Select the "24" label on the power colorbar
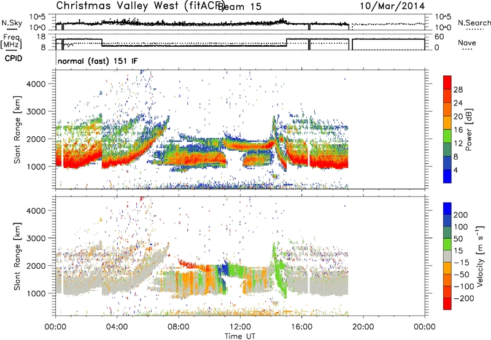This screenshot has width=491, height=340. click(x=458, y=103)
